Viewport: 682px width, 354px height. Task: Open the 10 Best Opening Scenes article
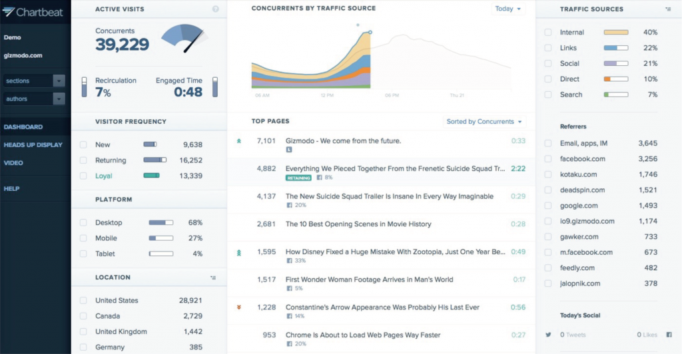(x=358, y=224)
